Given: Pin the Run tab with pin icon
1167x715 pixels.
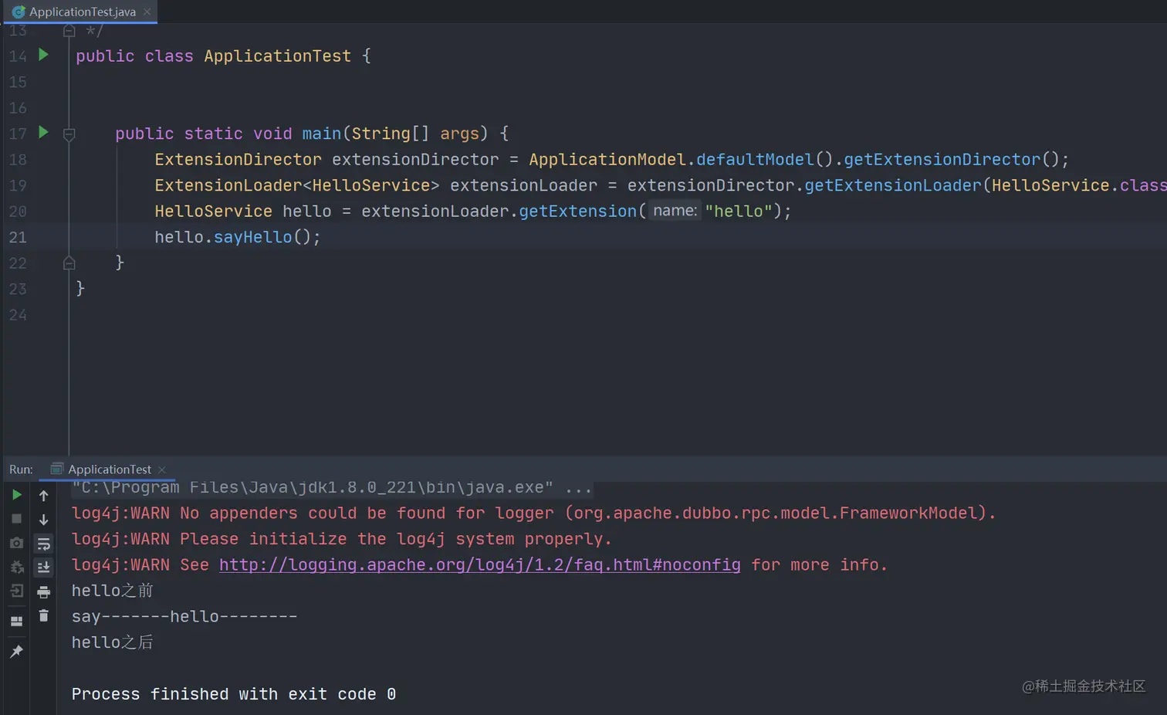Looking at the screenshot, I should pyautogui.click(x=16, y=651).
